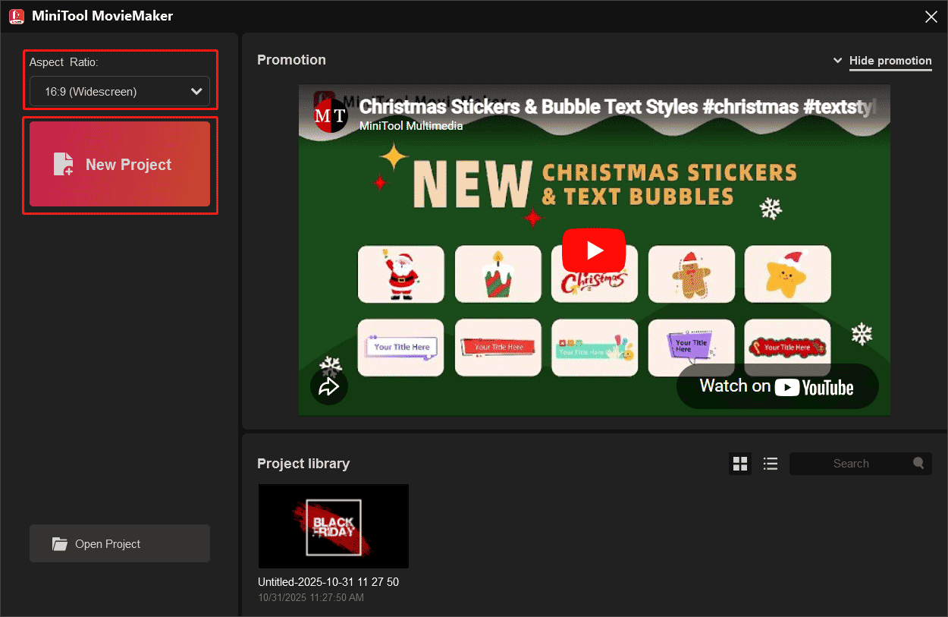This screenshot has width=948, height=617.
Task: Open an existing project with Open Project
Action: tap(119, 543)
